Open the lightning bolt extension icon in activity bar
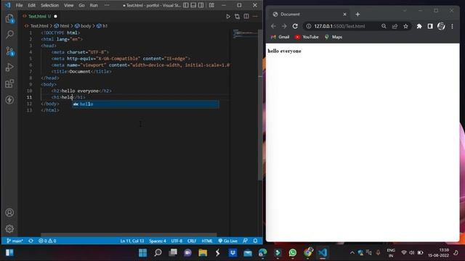Viewport: 465px width, 261px height. pos(9,100)
